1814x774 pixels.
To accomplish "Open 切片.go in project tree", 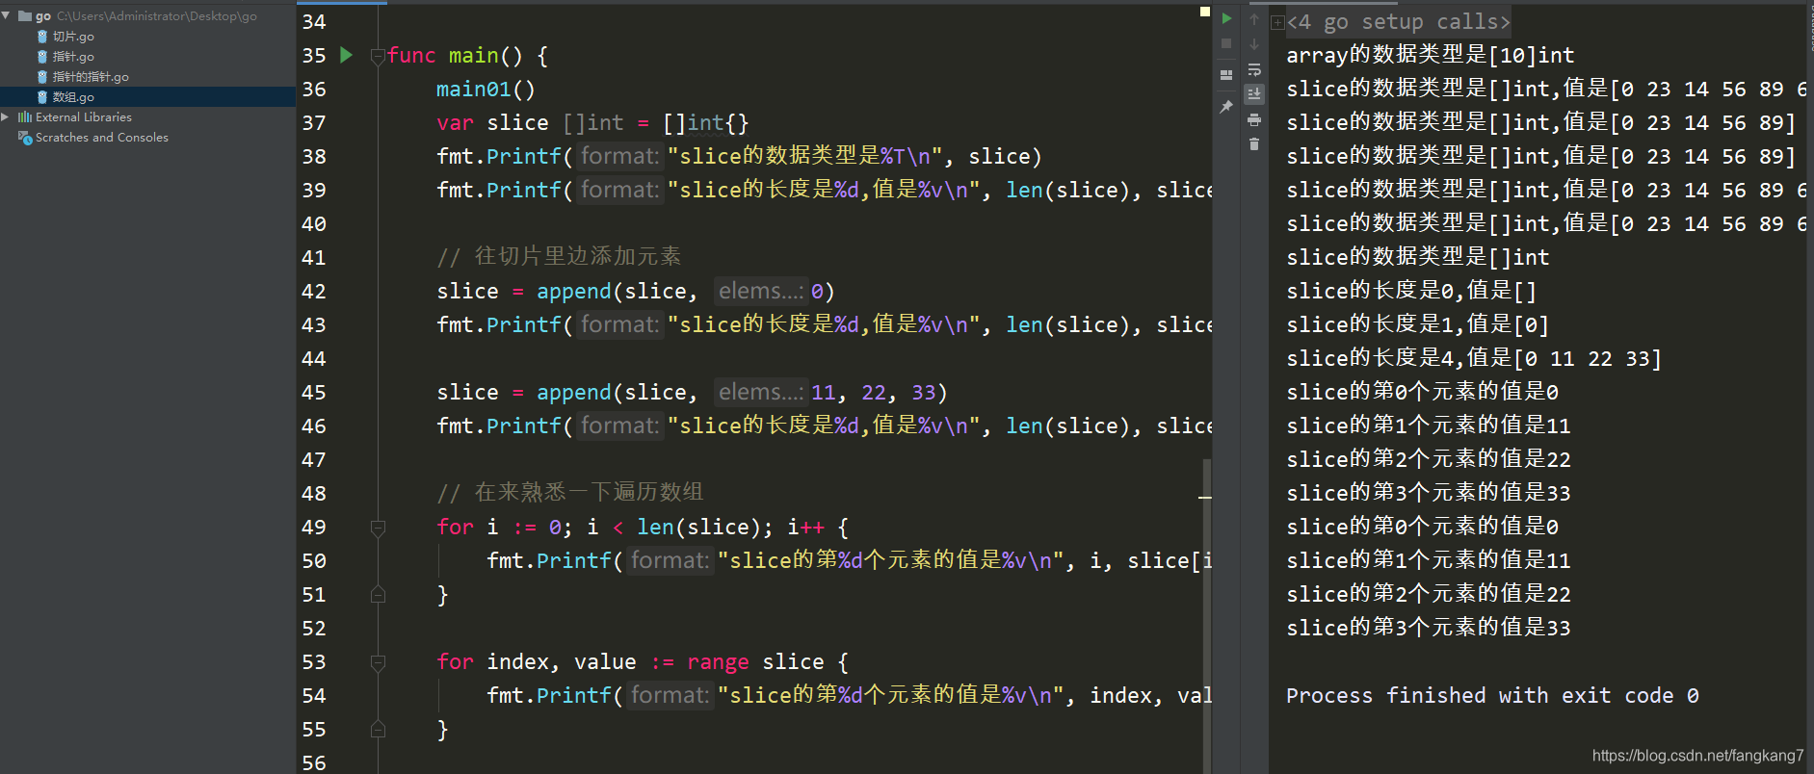I will [73, 37].
